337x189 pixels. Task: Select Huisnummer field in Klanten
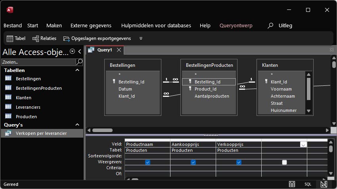pyautogui.click(x=283, y=110)
